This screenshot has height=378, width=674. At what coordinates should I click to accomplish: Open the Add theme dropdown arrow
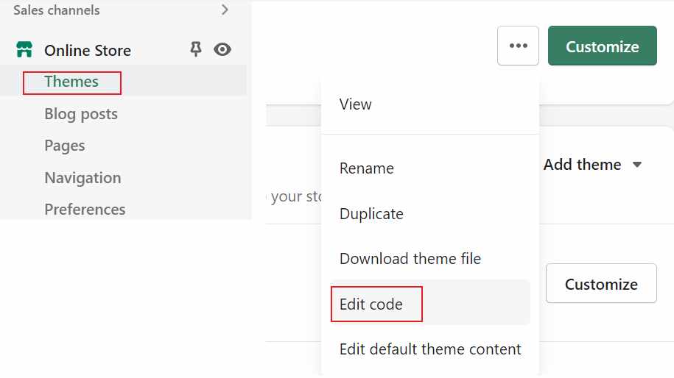[637, 164]
